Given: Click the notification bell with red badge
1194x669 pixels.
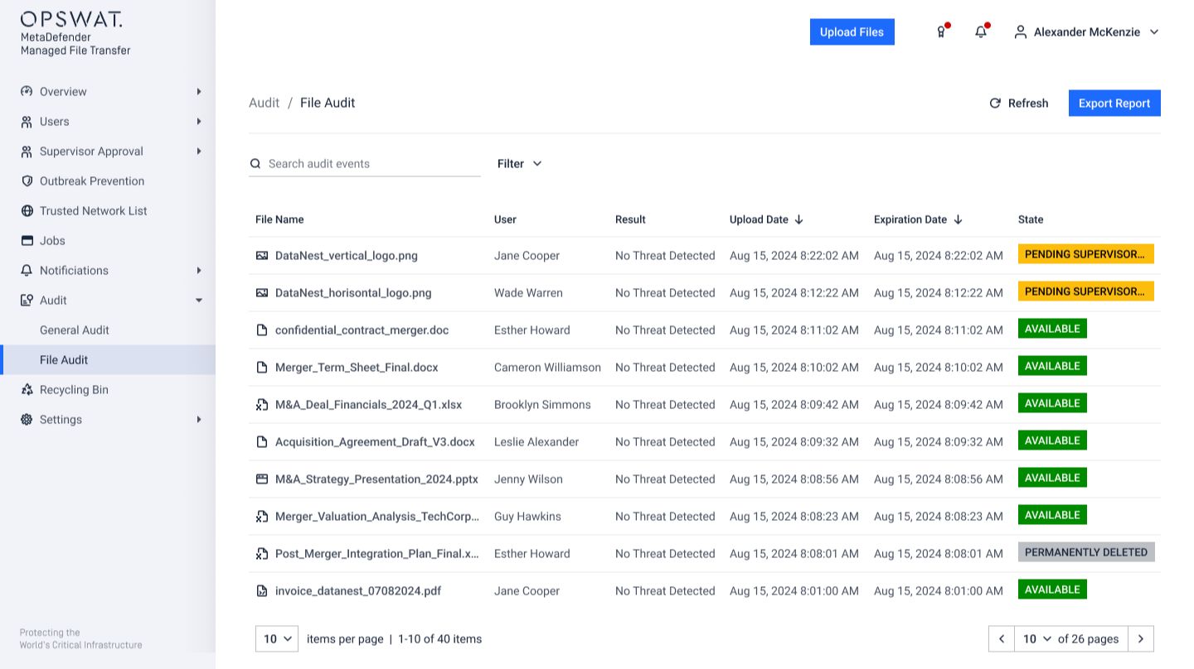Looking at the screenshot, I should click(981, 31).
